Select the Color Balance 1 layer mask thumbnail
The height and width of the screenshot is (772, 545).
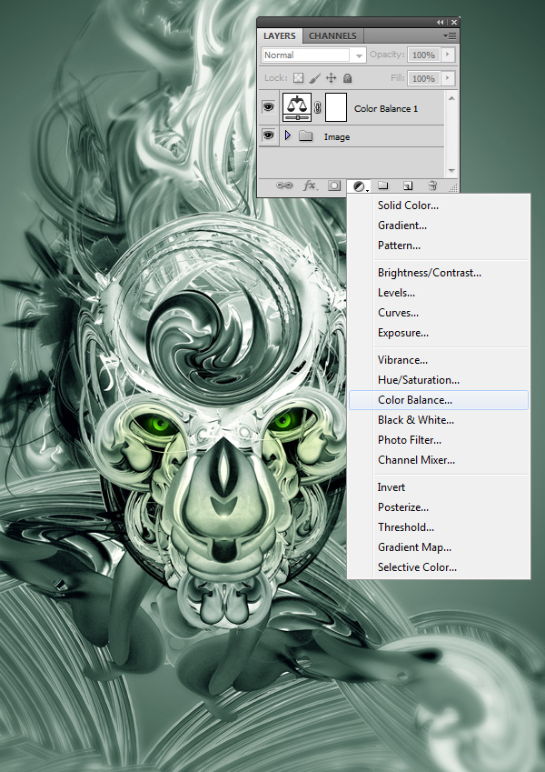coord(336,107)
